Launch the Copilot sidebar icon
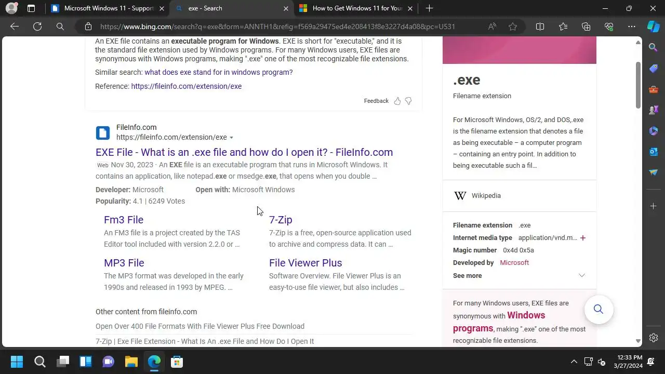Image resolution: width=665 pixels, height=374 pixels. (x=654, y=26)
